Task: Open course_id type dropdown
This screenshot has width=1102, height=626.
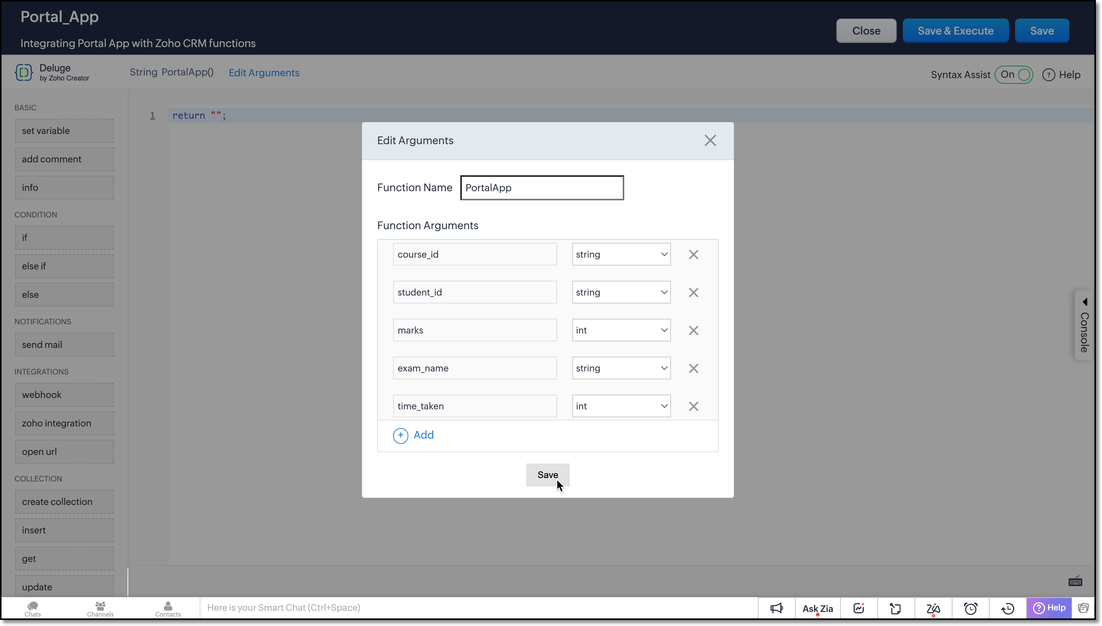Action: point(621,255)
